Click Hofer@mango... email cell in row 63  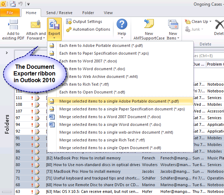point(176,192)
